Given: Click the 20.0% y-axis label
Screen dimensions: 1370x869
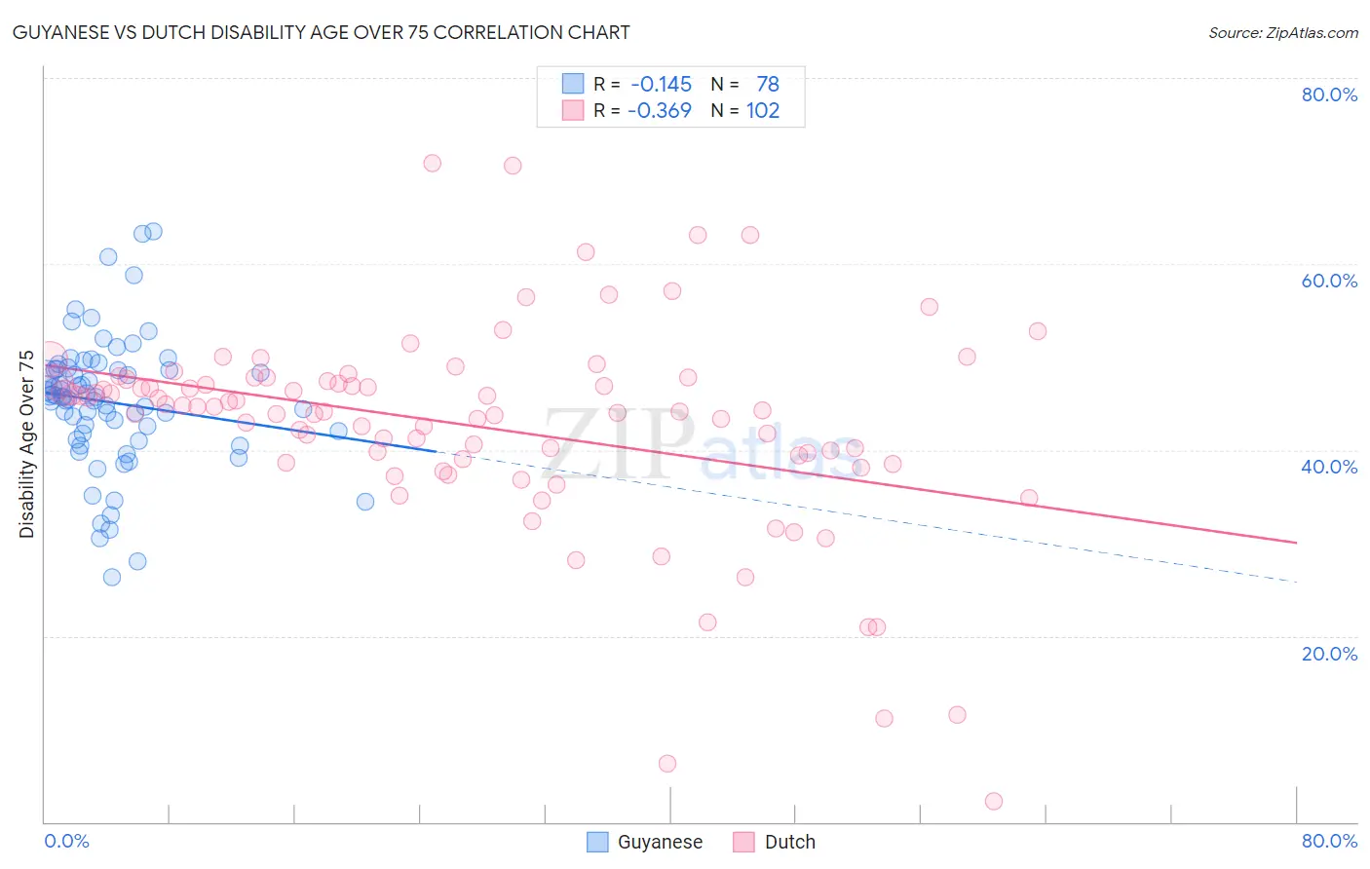Looking at the screenshot, I should click(x=1329, y=653).
